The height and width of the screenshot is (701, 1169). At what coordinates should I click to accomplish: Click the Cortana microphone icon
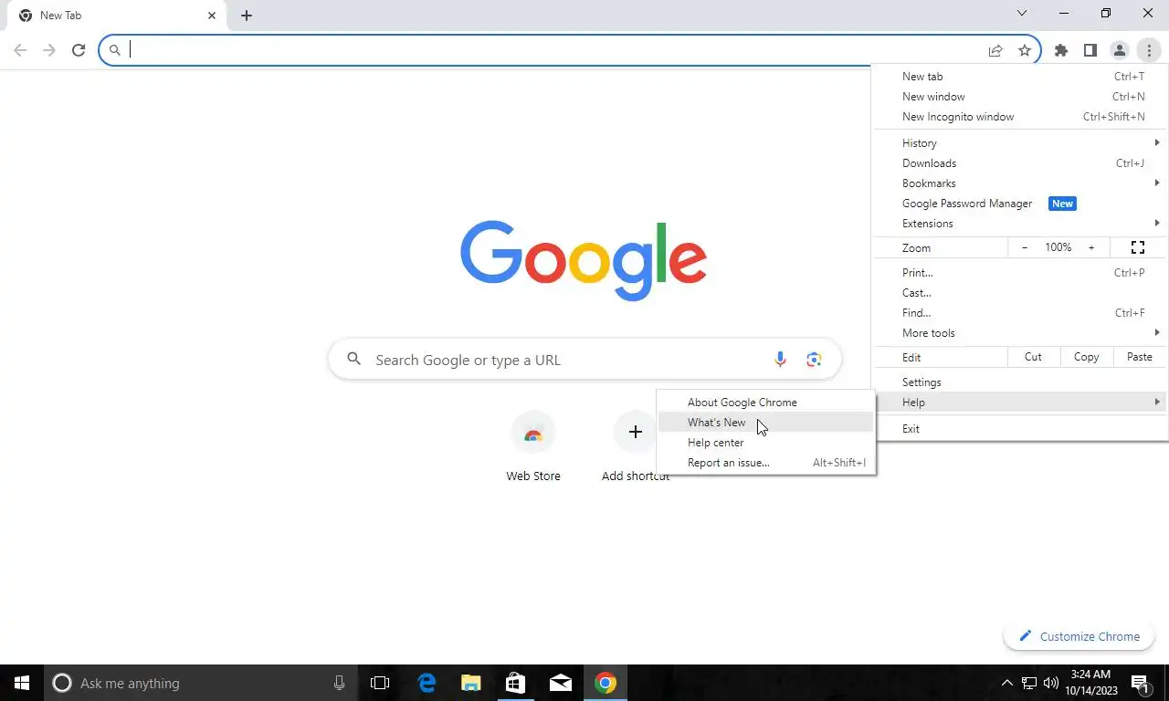(x=340, y=683)
